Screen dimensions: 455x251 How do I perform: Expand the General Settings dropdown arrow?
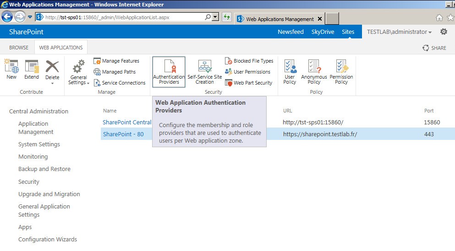(x=88, y=83)
